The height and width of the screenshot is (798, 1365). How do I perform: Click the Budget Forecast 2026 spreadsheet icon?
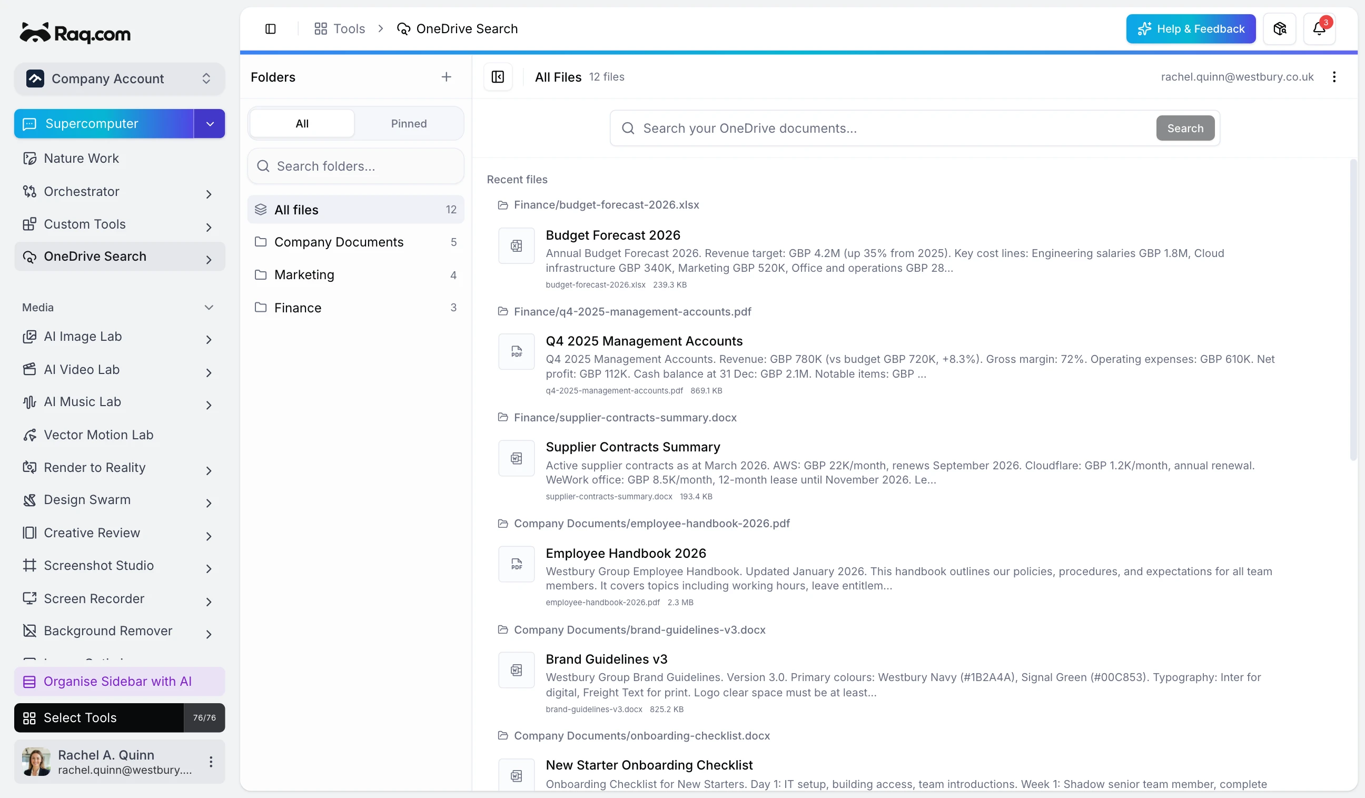[x=516, y=246]
